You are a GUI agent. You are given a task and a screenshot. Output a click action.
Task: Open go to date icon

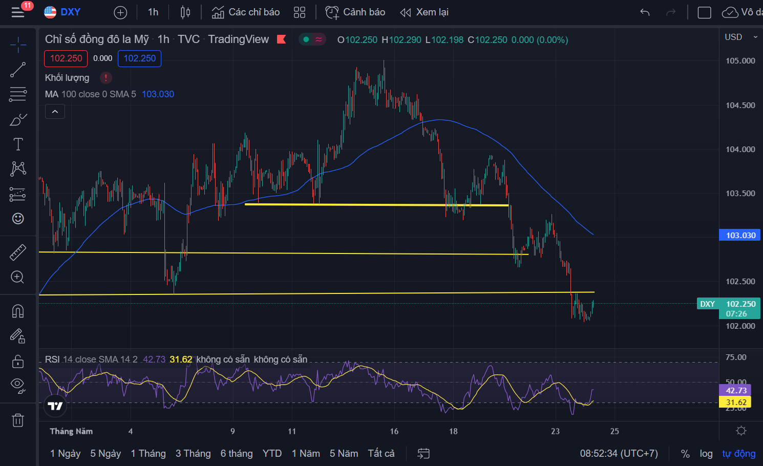[423, 453]
